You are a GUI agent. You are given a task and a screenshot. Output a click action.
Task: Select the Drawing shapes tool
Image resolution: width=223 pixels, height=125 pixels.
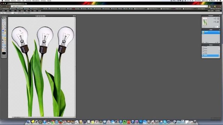click(5, 33)
